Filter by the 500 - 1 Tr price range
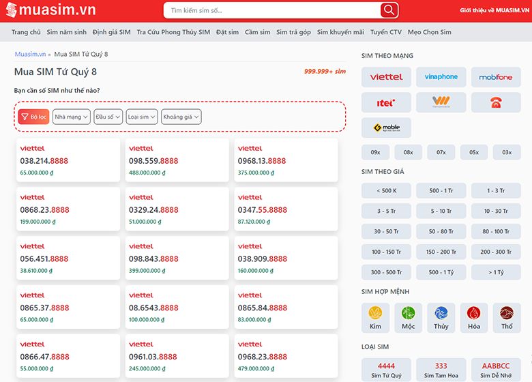The width and height of the screenshot is (532, 382). 441,191
